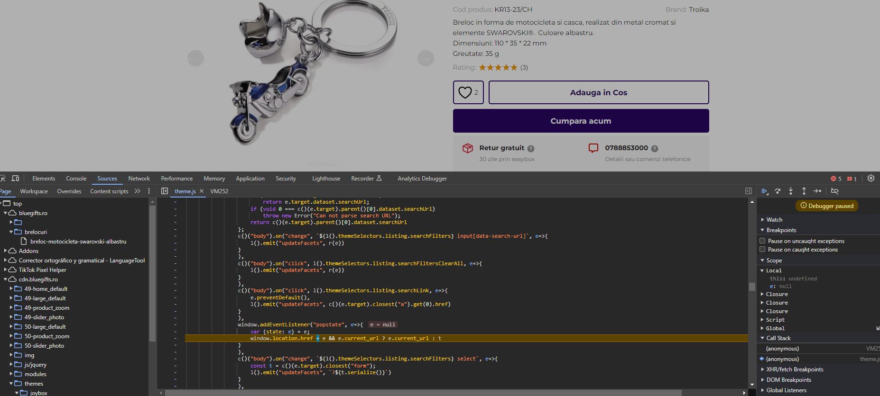Open breloc-motocicleta-swarovski-albastru file
Viewport: 880px width, 396px height.
78,242
